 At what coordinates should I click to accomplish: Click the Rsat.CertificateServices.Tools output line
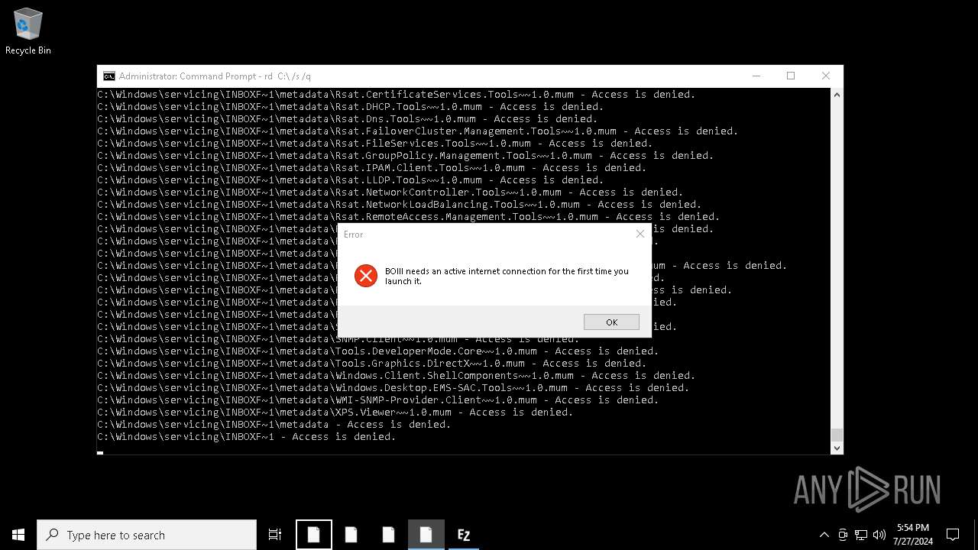point(396,95)
